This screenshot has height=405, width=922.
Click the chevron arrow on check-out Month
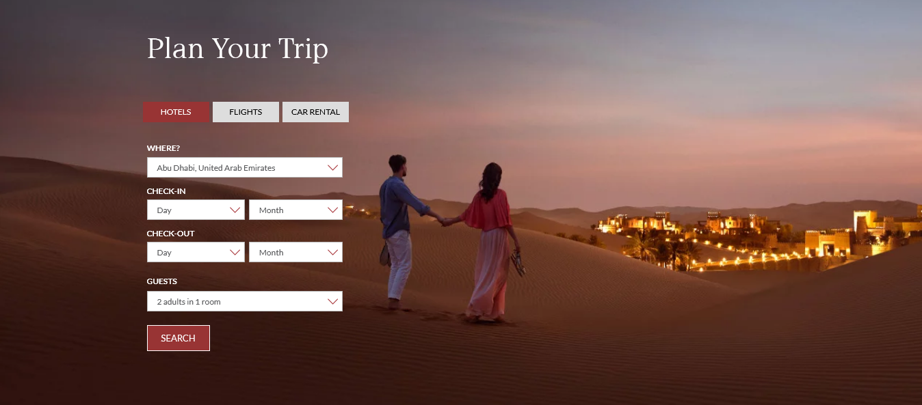[x=333, y=253]
